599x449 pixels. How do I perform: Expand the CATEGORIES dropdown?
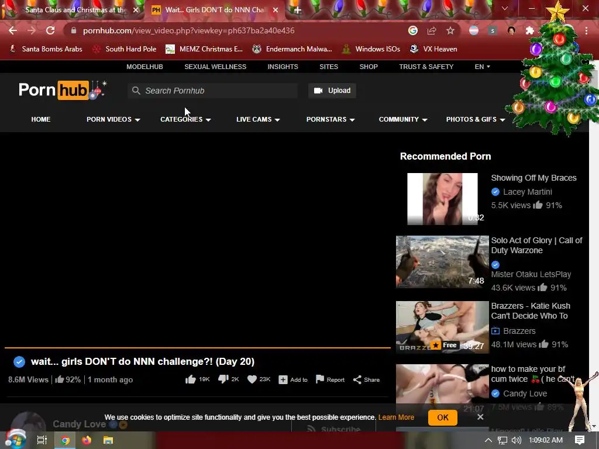185,119
